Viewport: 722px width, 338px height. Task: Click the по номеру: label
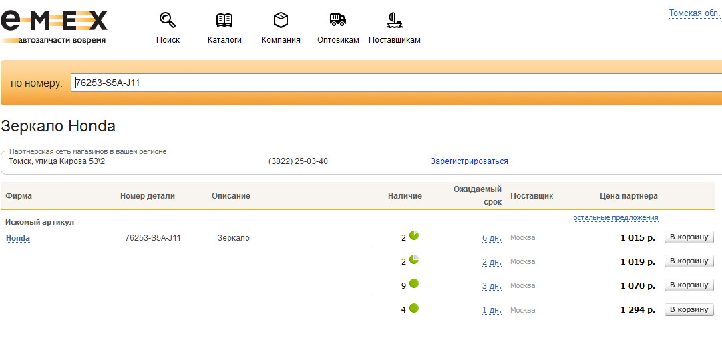36,84
